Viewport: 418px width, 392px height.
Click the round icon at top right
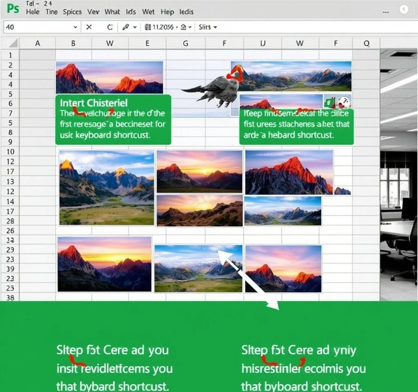point(404,9)
